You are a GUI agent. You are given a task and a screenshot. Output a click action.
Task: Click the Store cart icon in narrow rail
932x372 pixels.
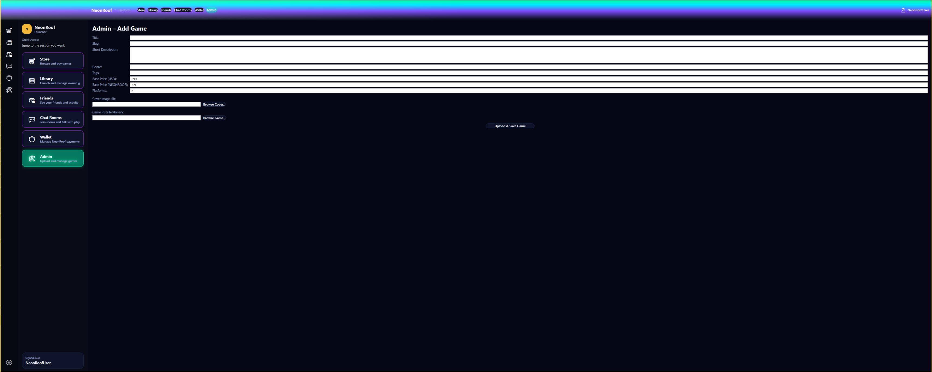(x=9, y=31)
